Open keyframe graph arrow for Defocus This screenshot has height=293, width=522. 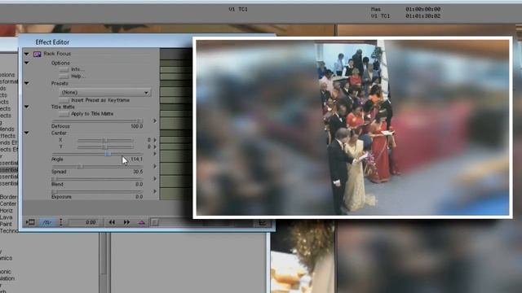coord(155,121)
